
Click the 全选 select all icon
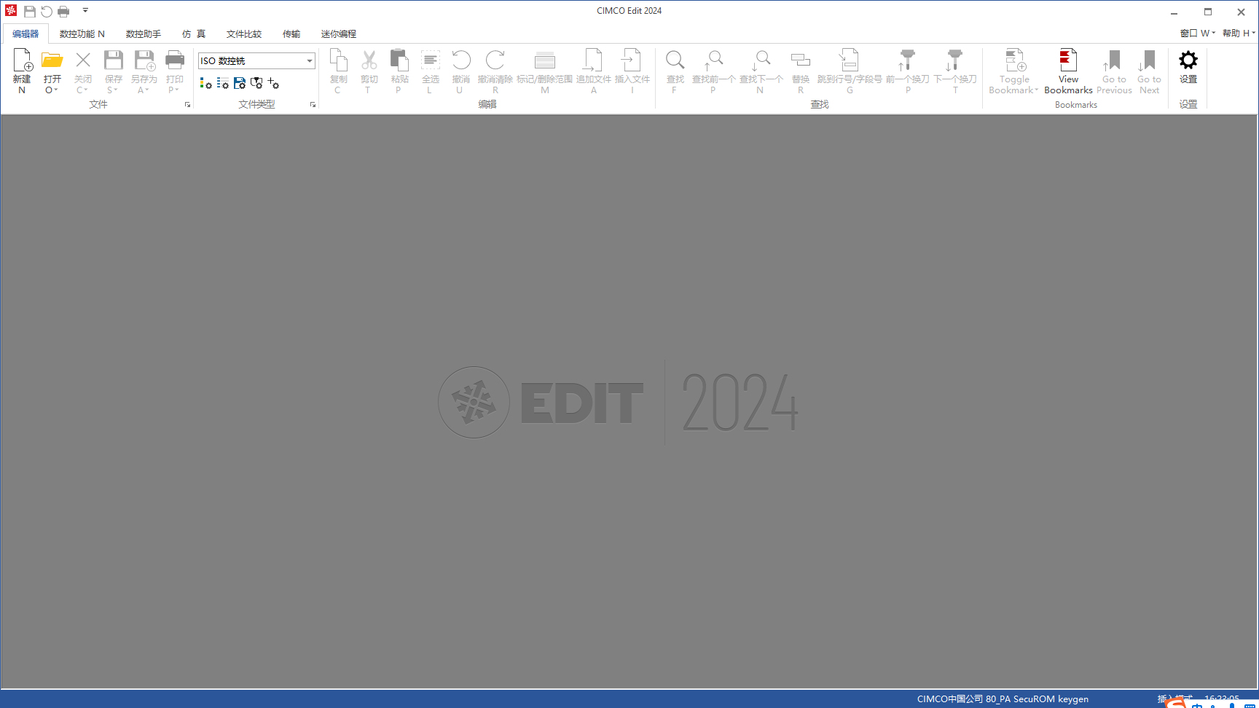pos(431,60)
